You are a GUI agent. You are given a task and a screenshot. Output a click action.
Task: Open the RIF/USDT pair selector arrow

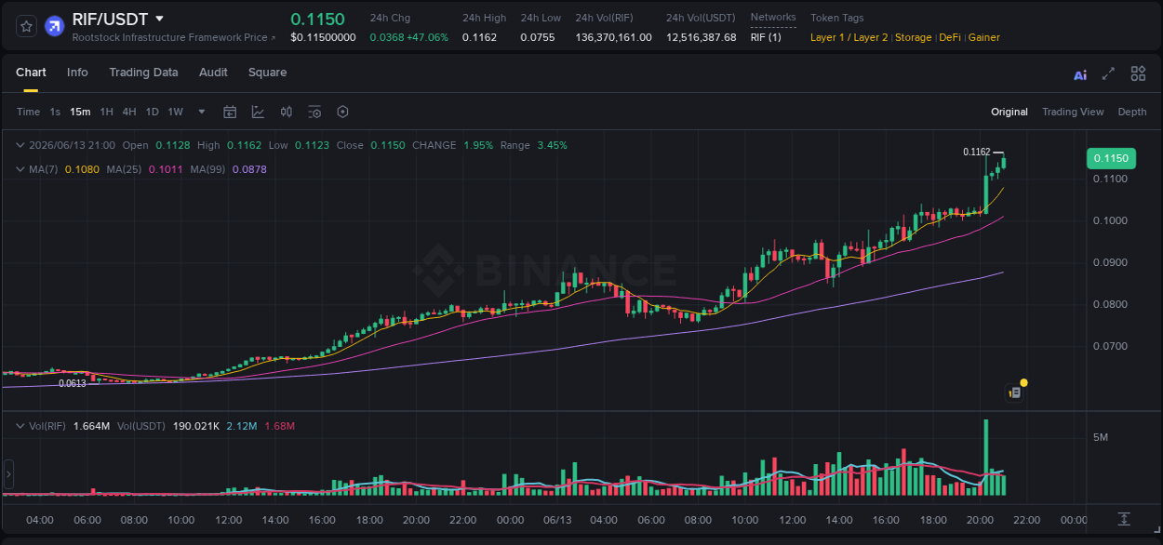(x=159, y=19)
